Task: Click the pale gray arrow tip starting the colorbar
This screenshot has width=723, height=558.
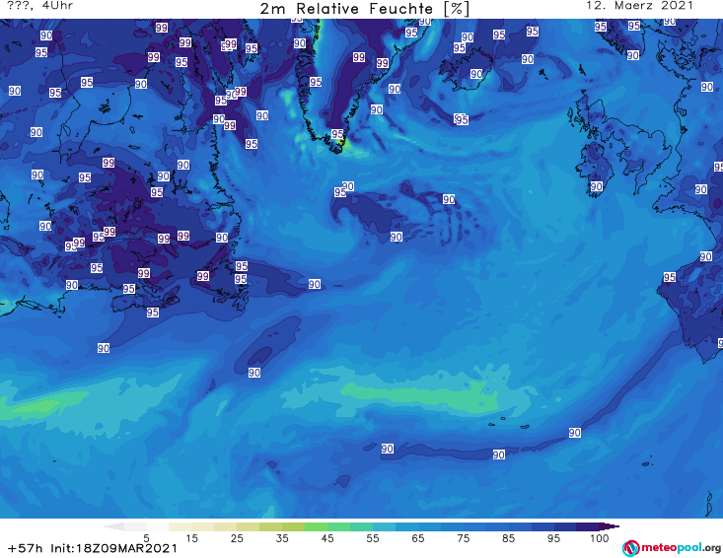Action: [x=113, y=526]
